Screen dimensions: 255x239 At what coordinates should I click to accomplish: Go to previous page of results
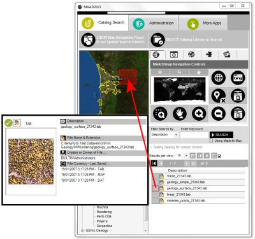coord(161,163)
